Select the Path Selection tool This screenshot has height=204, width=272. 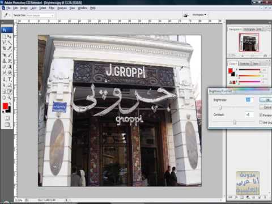coord(5,85)
